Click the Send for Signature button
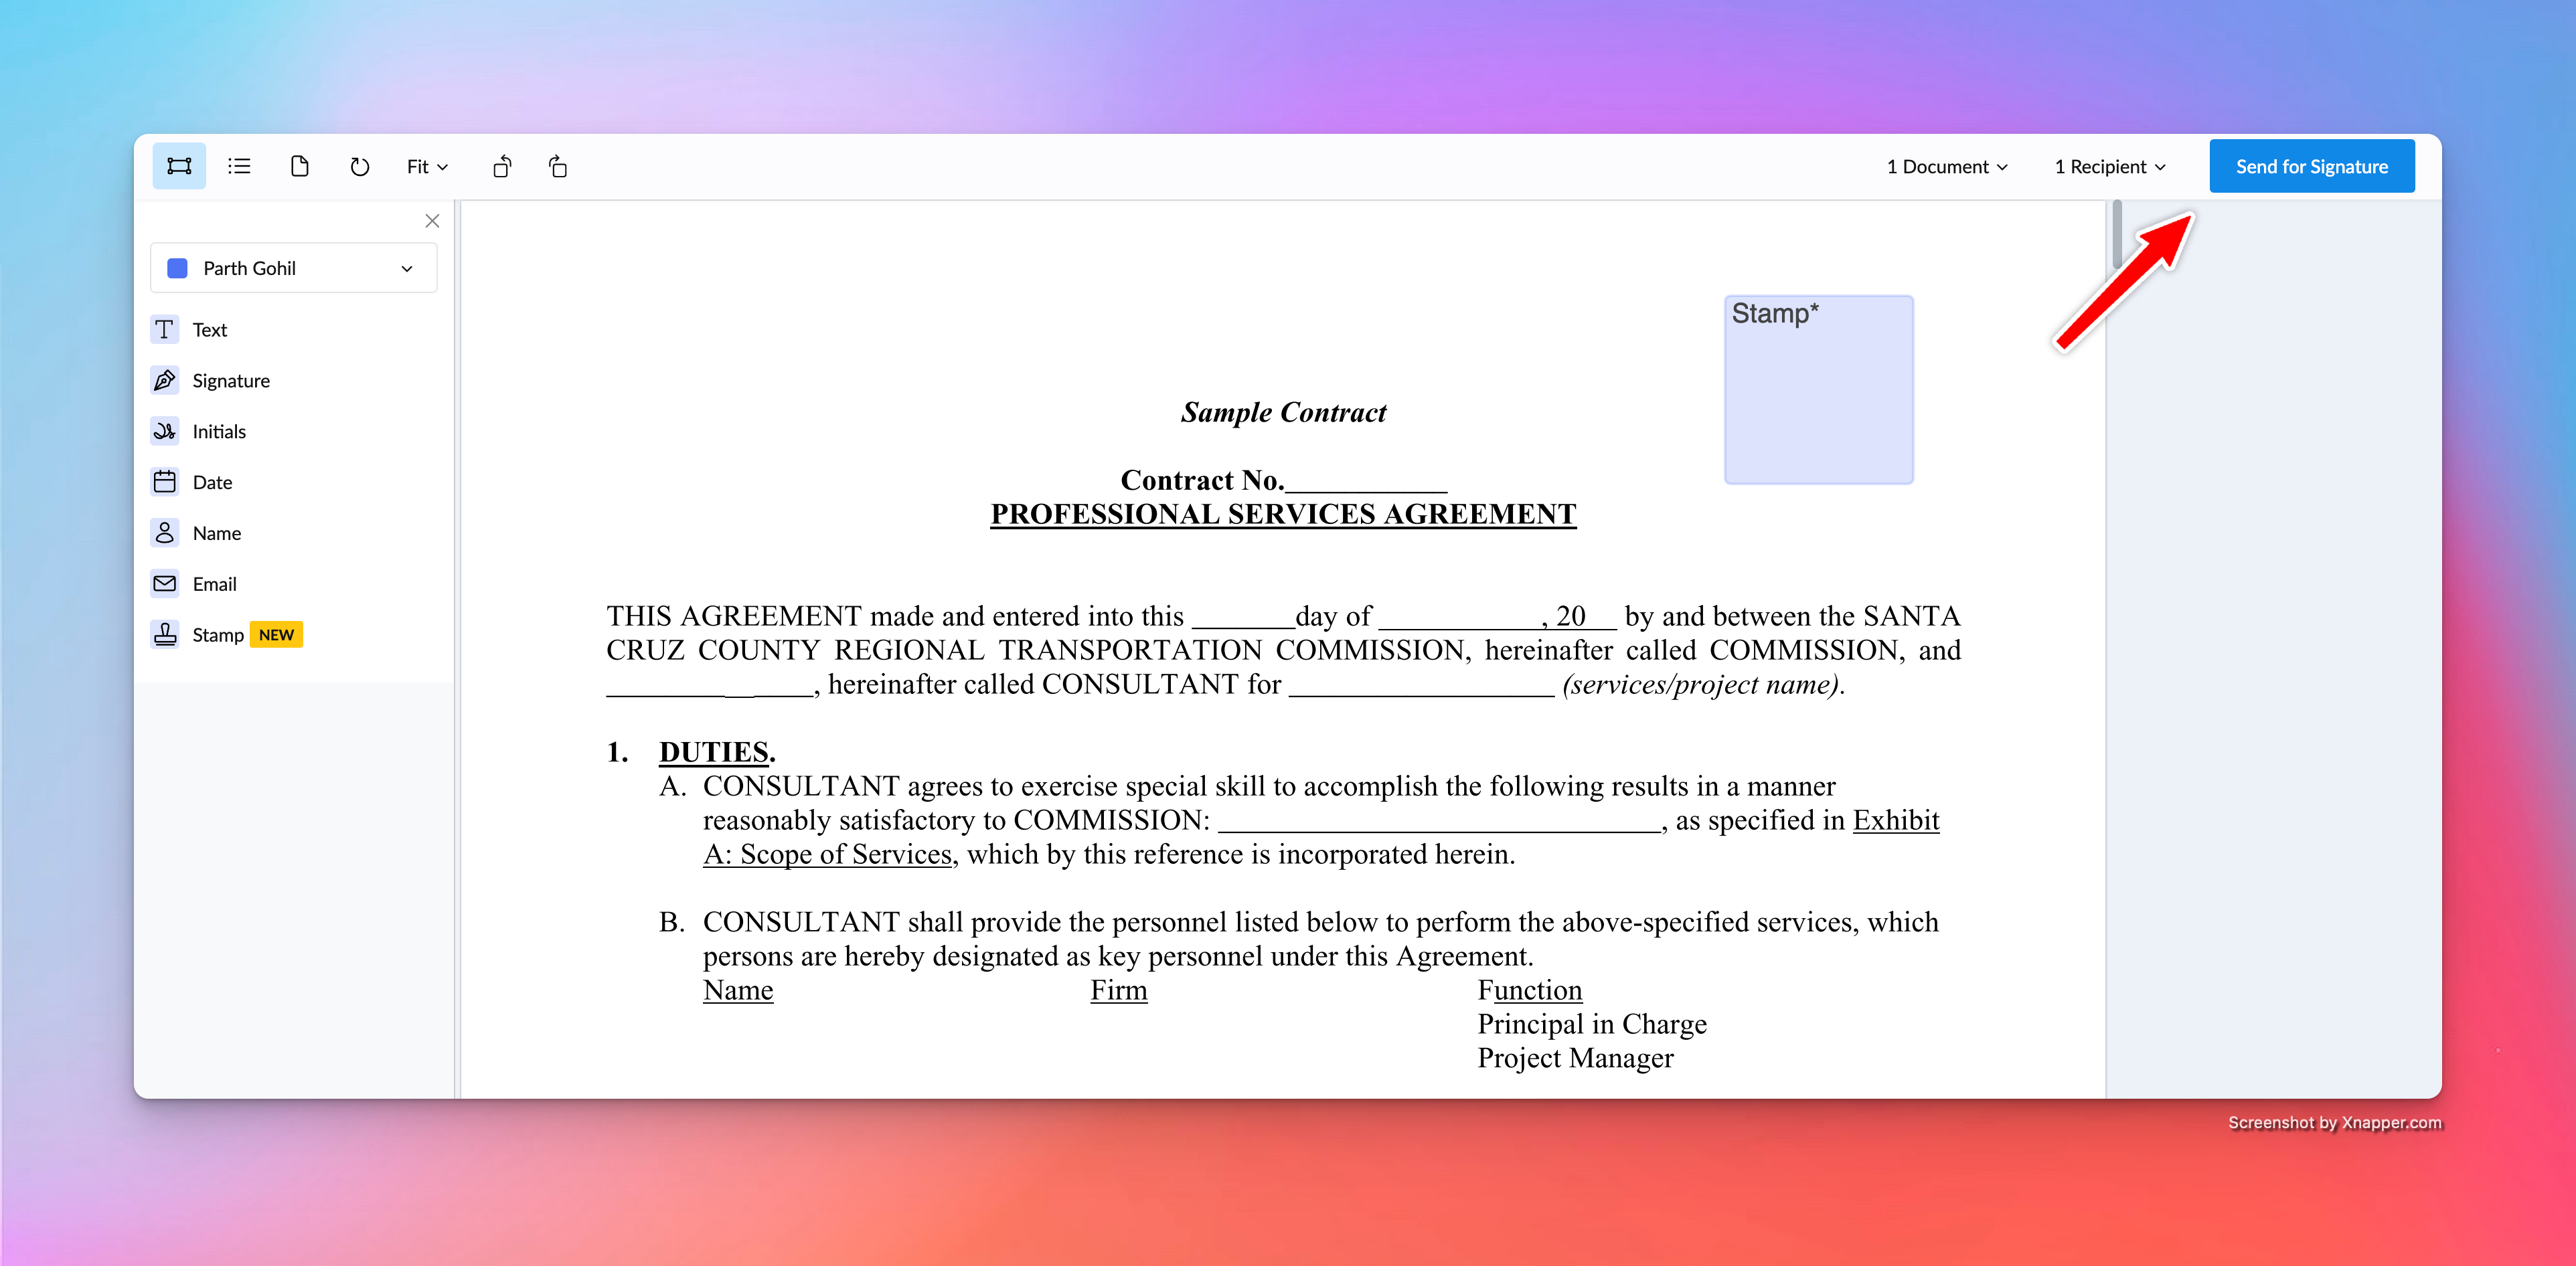This screenshot has width=2576, height=1266. 2311,166
